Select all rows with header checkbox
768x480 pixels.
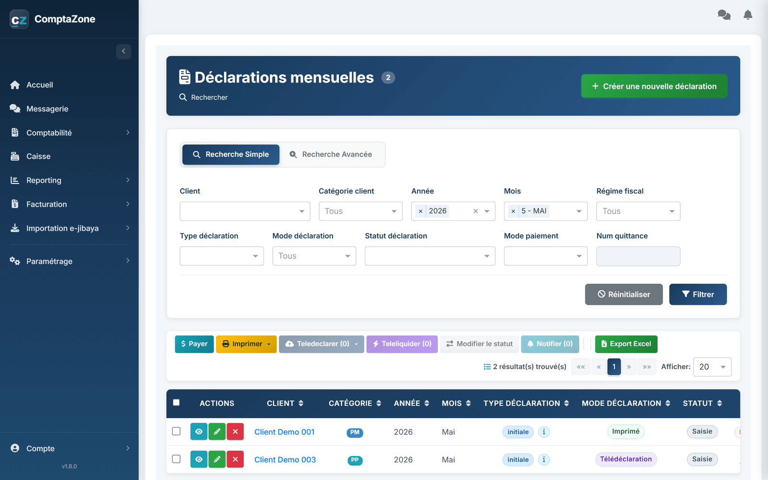coord(176,402)
